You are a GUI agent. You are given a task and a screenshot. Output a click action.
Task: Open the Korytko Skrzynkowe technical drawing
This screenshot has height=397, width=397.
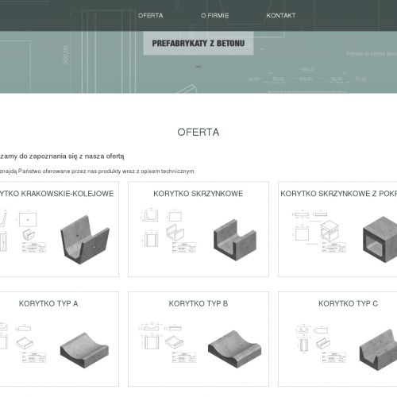coord(168,231)
